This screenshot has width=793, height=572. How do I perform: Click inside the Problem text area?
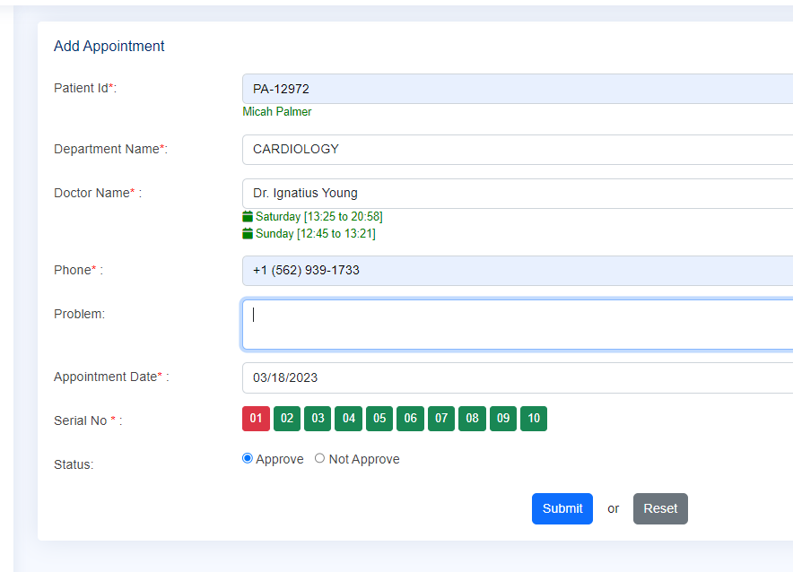click(x=518, y=325)
